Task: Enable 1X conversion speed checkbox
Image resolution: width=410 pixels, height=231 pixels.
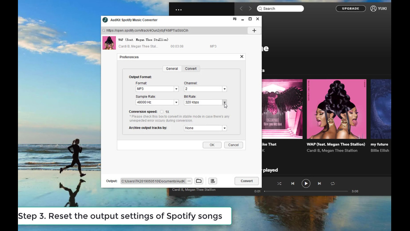Action: pos(162,112)
